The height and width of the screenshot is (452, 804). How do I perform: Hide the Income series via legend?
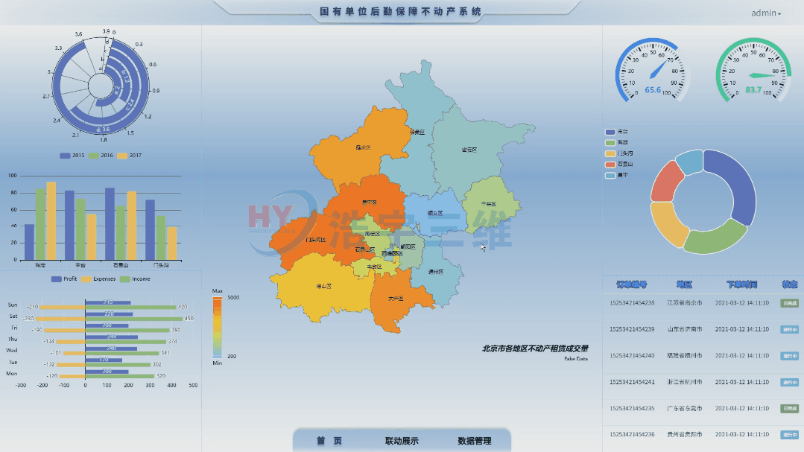136,278
